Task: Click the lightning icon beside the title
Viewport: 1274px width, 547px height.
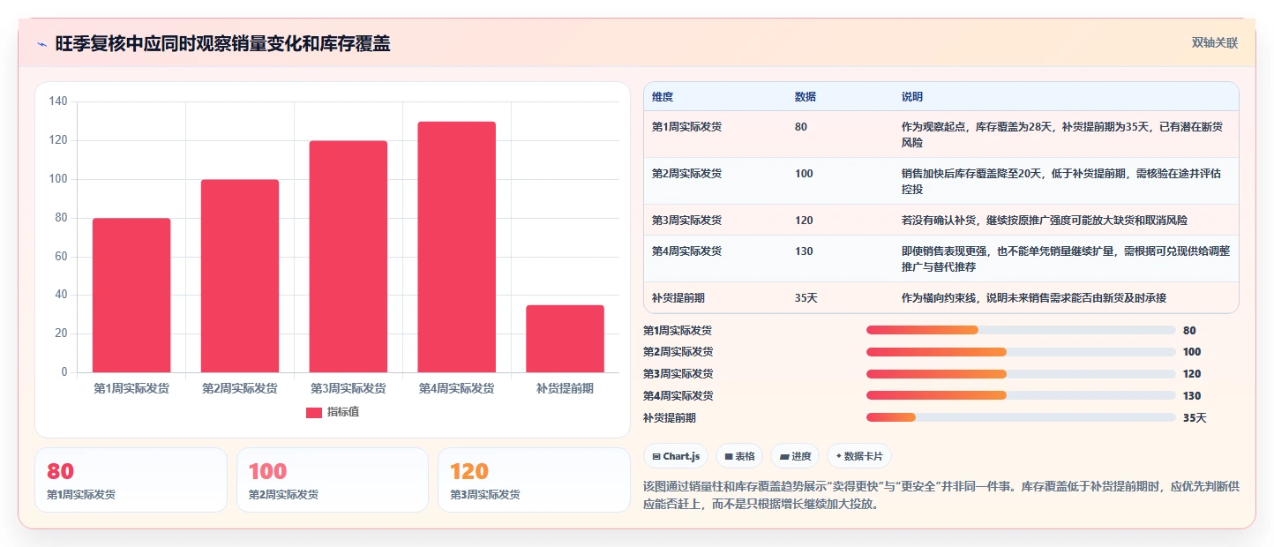Action: pyautogui.click(x=42, y=44)
